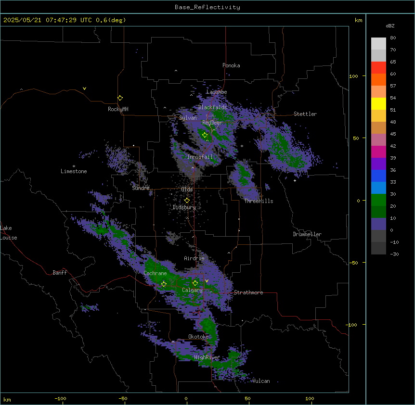This screenshot has height=405, width=415.
Task: Select the purple 36–39 dBZ legend swatch
Action: point(378,164)
